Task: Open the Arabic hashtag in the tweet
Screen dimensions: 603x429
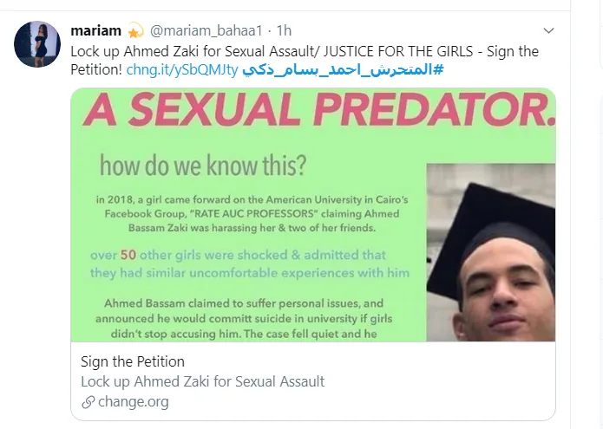Action: (x=342, y=69)
